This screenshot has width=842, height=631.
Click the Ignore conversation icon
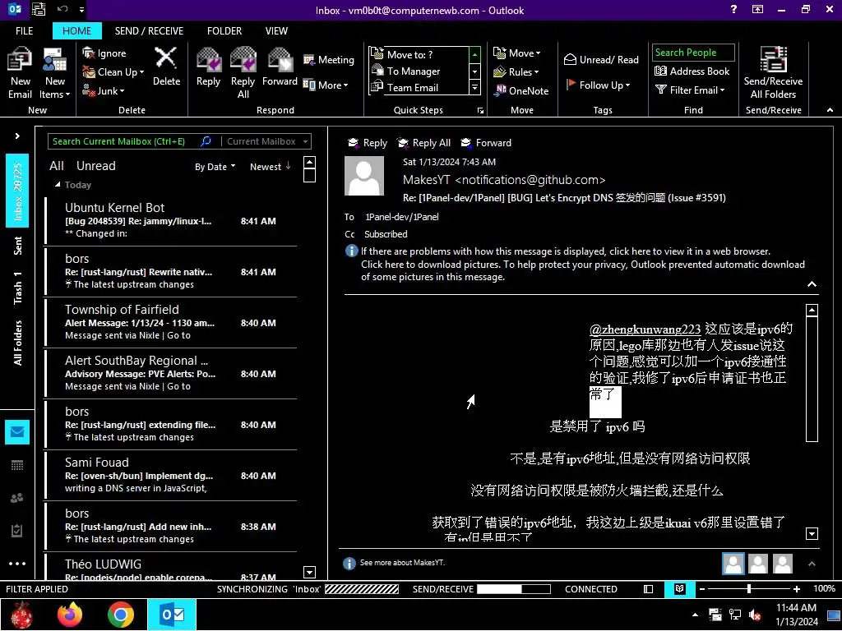[x=89, y=53]
